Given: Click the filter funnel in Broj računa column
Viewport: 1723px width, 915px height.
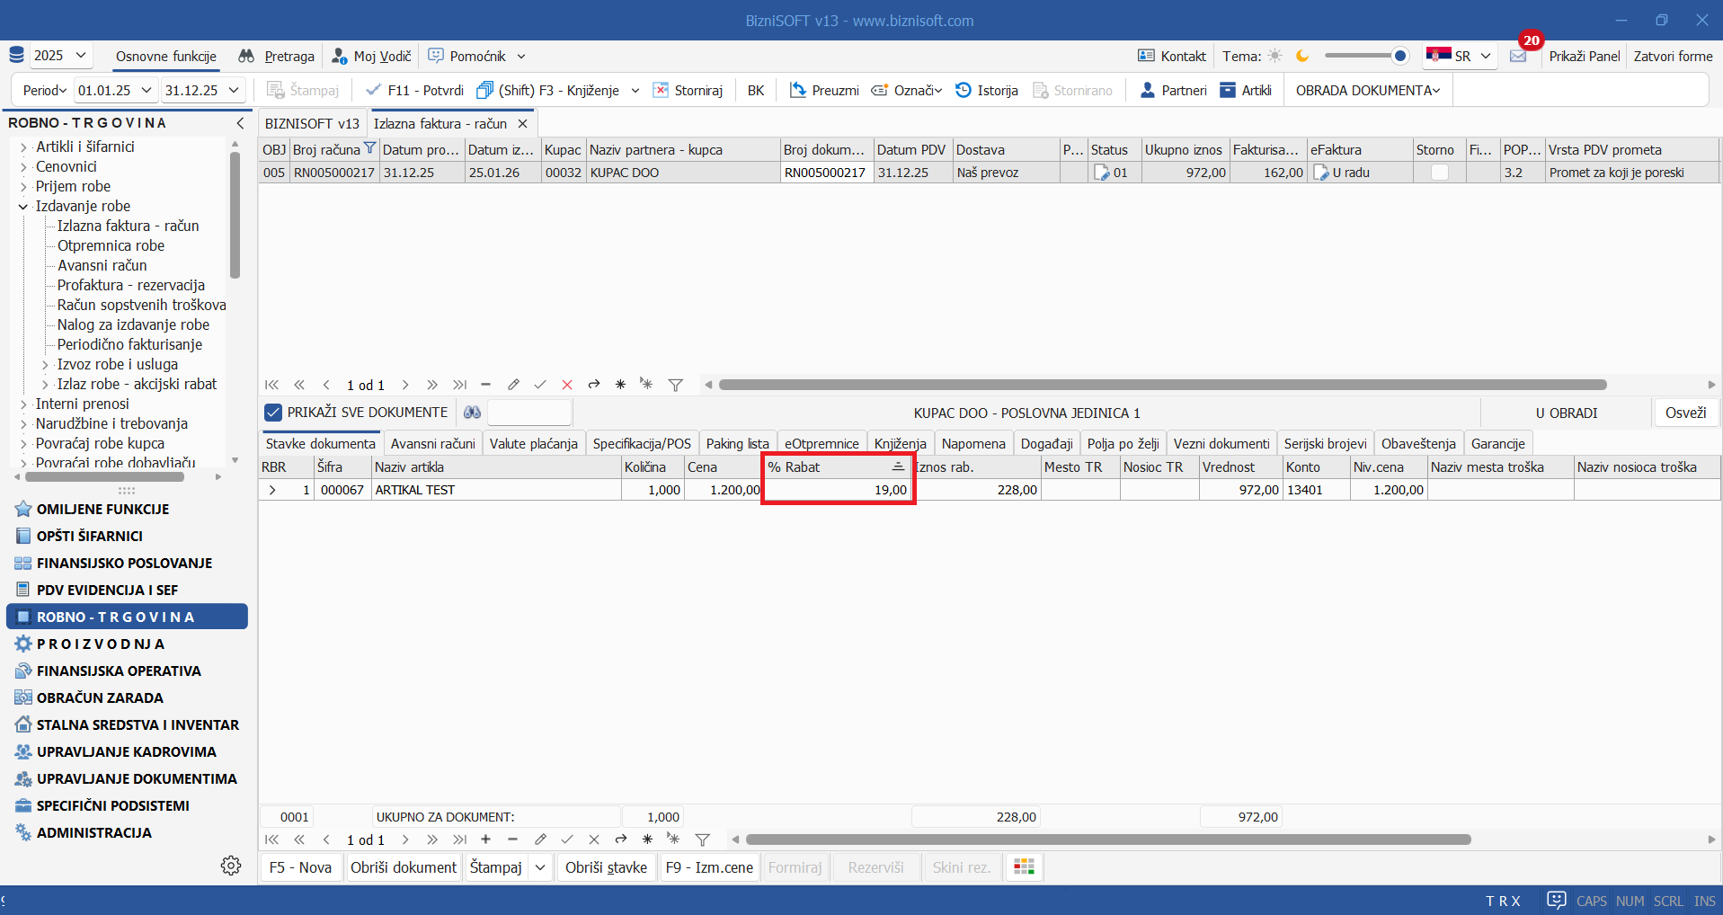Looking at the screenshot, I should [x=369, y=149].
